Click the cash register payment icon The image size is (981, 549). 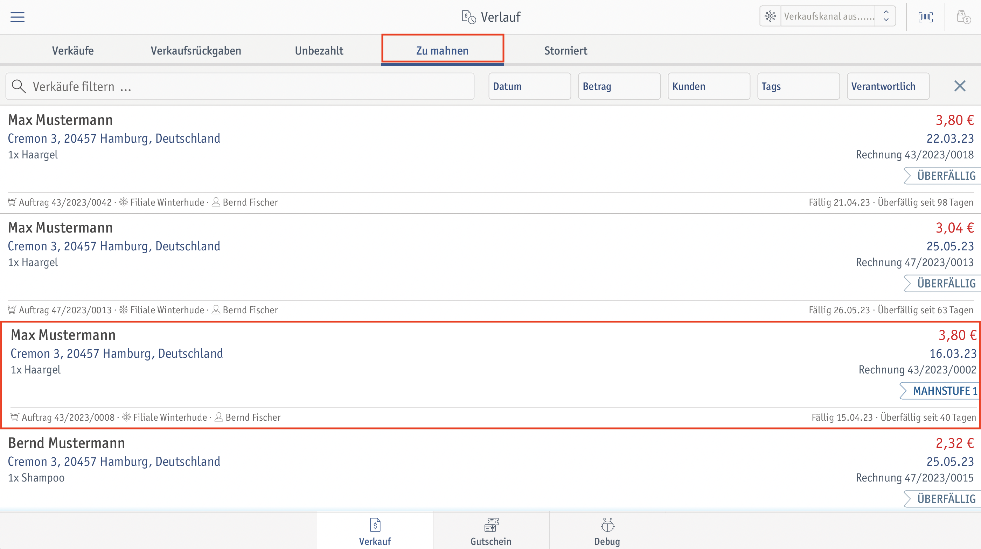coord(963,17)
